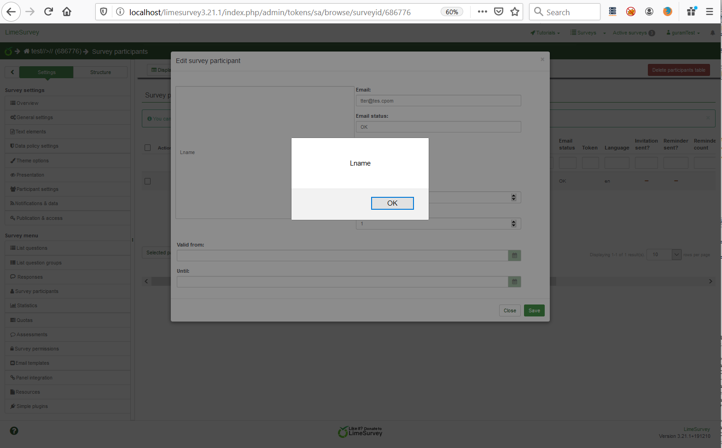Open Overview in survey settings
The height and width of the screenshot is (448, 722).
pyautogui.click(x=68, y=103)
